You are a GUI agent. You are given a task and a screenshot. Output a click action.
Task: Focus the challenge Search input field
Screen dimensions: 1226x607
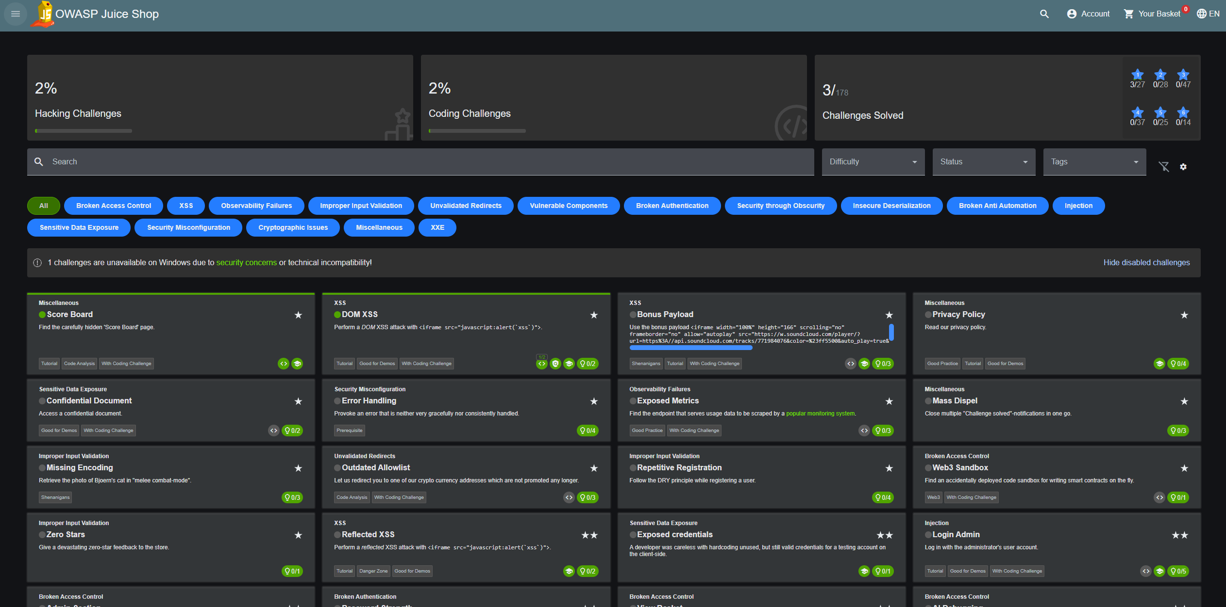click(420, 162)
